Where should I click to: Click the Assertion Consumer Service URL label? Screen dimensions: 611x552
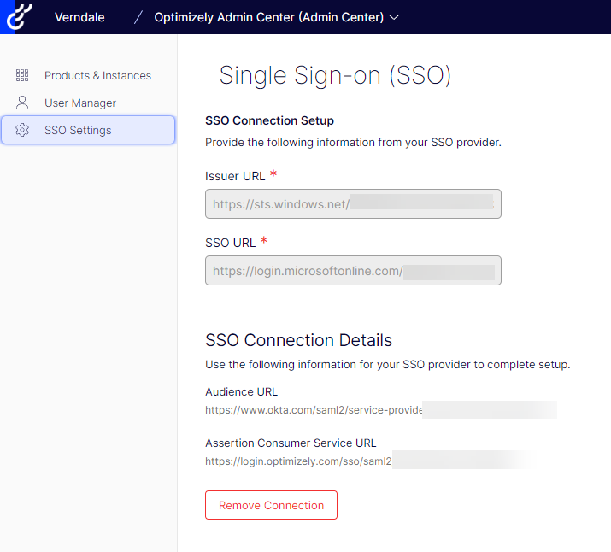[291, 443]
